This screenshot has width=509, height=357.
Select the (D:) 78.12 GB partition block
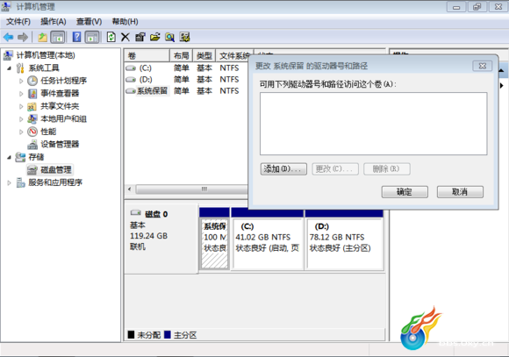click(x=344, y=244)
